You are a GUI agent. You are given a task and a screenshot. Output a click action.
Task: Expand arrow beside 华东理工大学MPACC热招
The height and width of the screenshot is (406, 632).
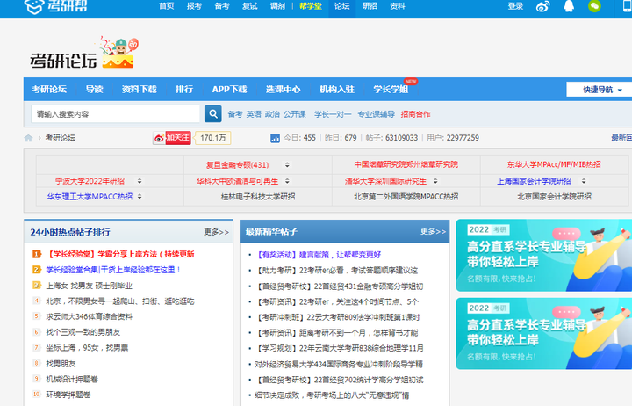140,197
